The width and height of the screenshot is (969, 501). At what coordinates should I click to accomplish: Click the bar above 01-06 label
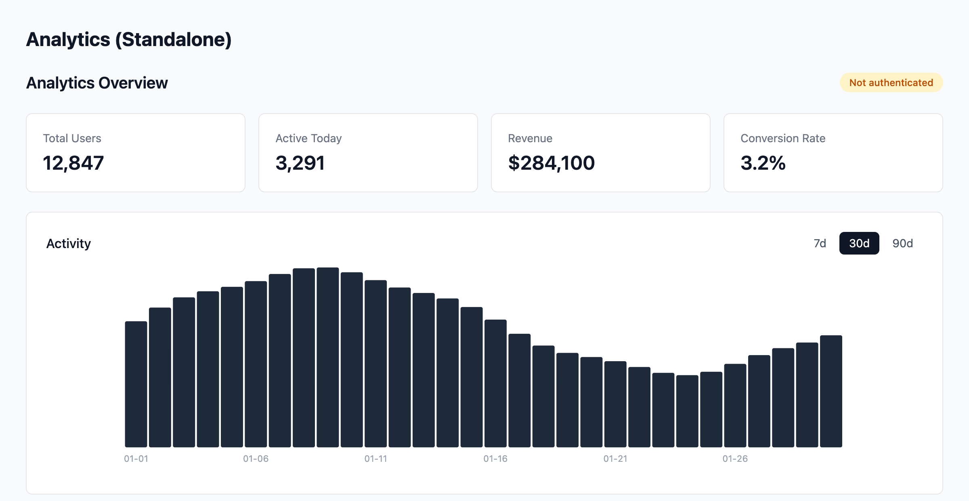[x=256, y=364]
